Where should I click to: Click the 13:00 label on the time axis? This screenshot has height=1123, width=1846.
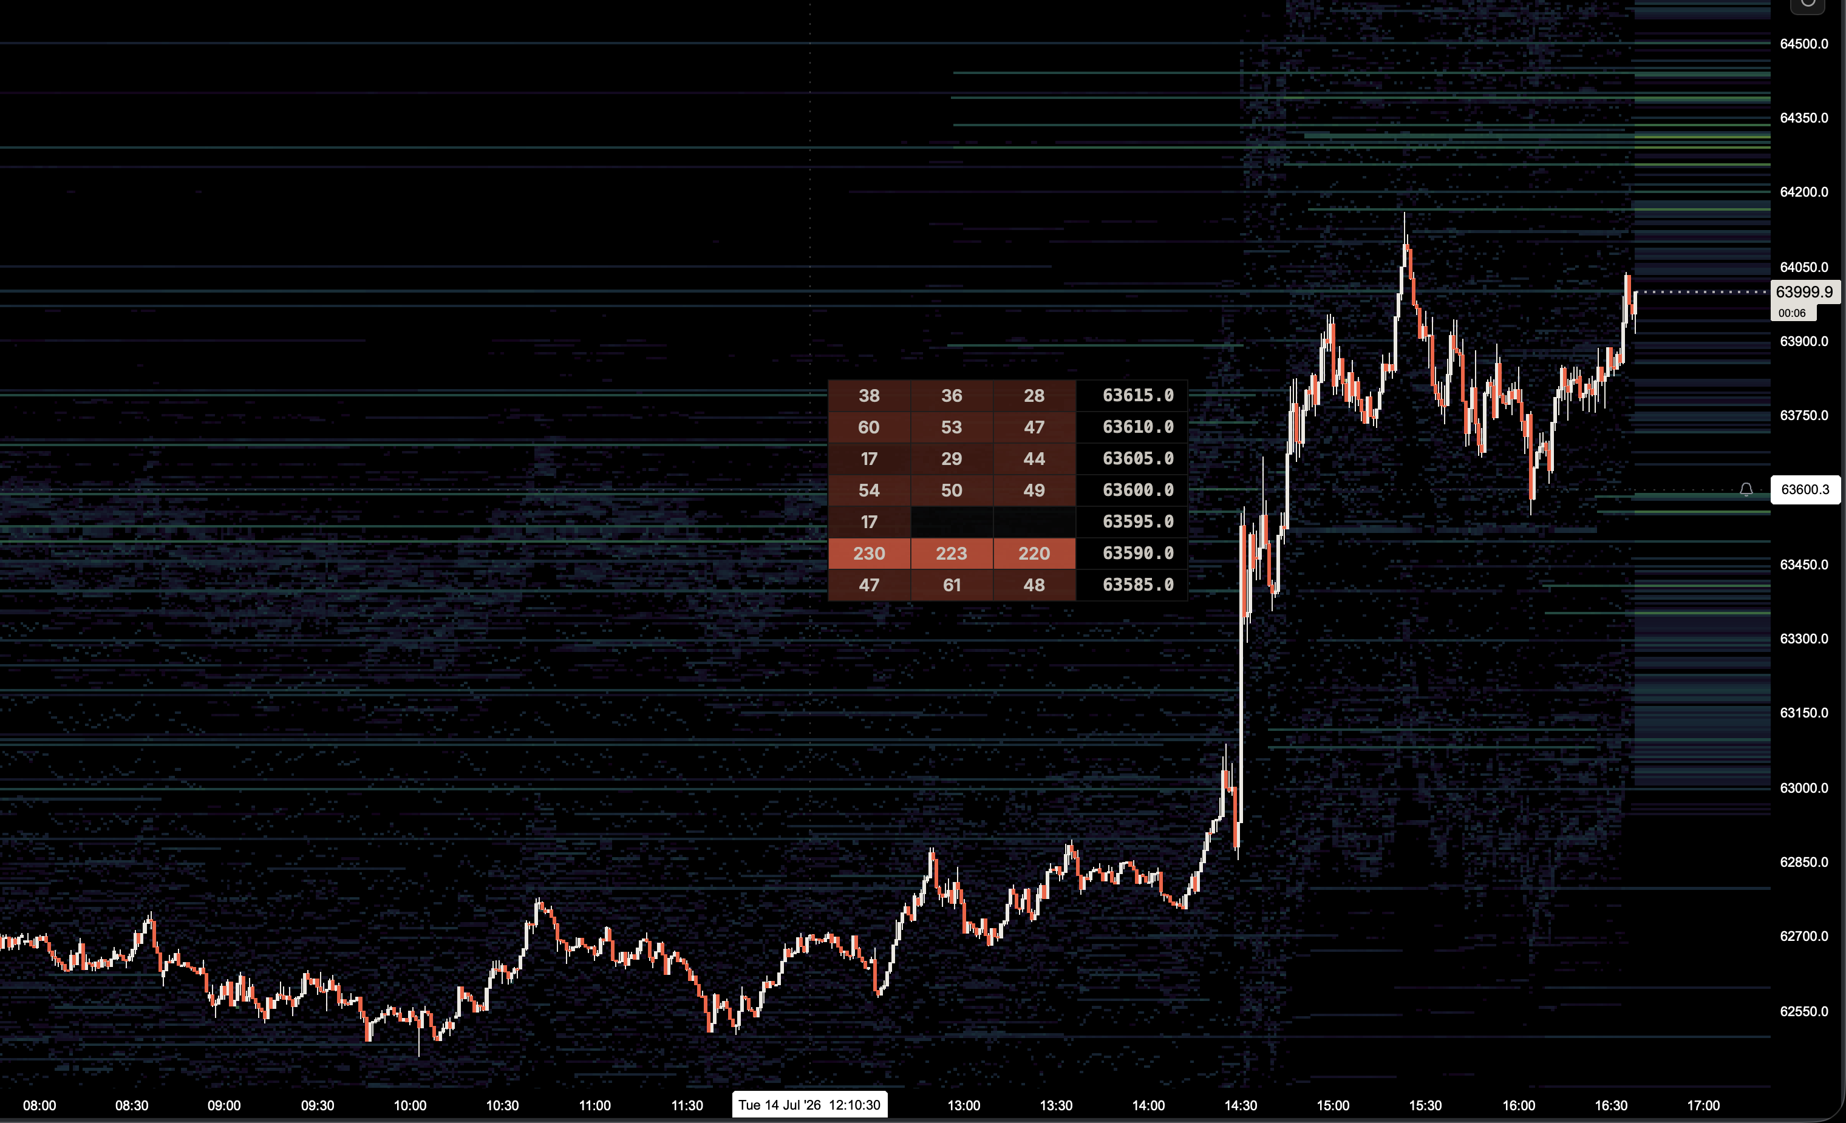tap(964, 1106)
